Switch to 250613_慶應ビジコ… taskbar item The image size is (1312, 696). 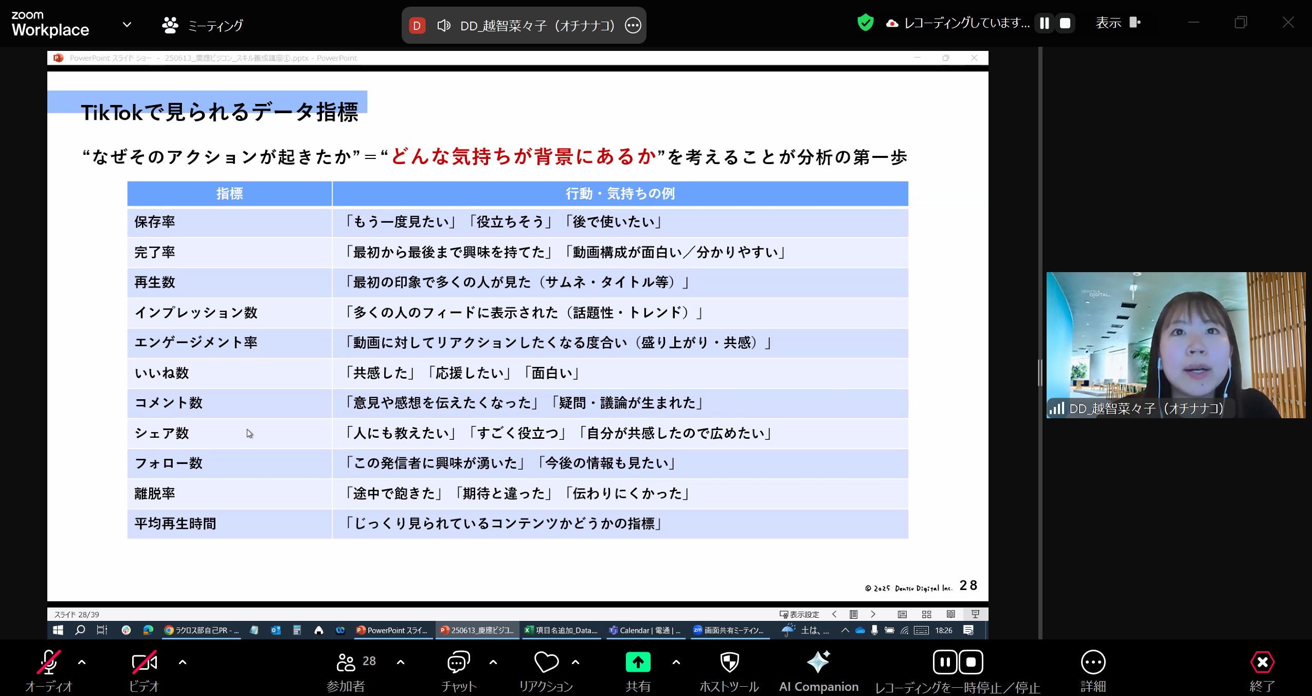[477, 630]
